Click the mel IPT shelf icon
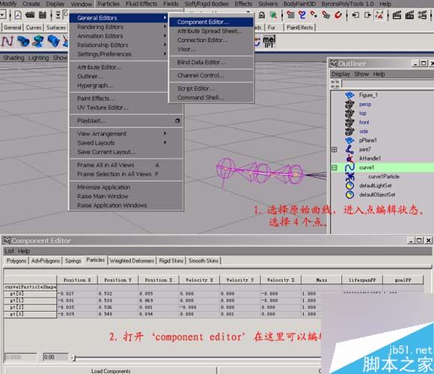The width and height of the screenshot is (434, 374). pyautogui.click(x=269, y=41)
